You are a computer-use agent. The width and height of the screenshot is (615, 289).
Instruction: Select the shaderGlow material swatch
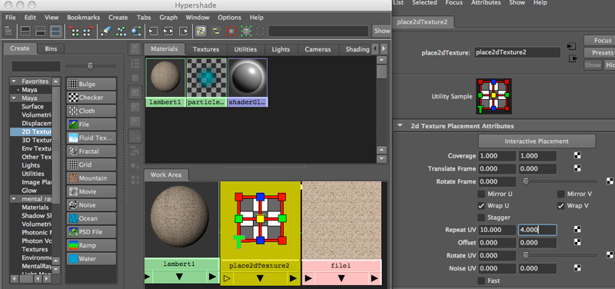tap(248, 82)
